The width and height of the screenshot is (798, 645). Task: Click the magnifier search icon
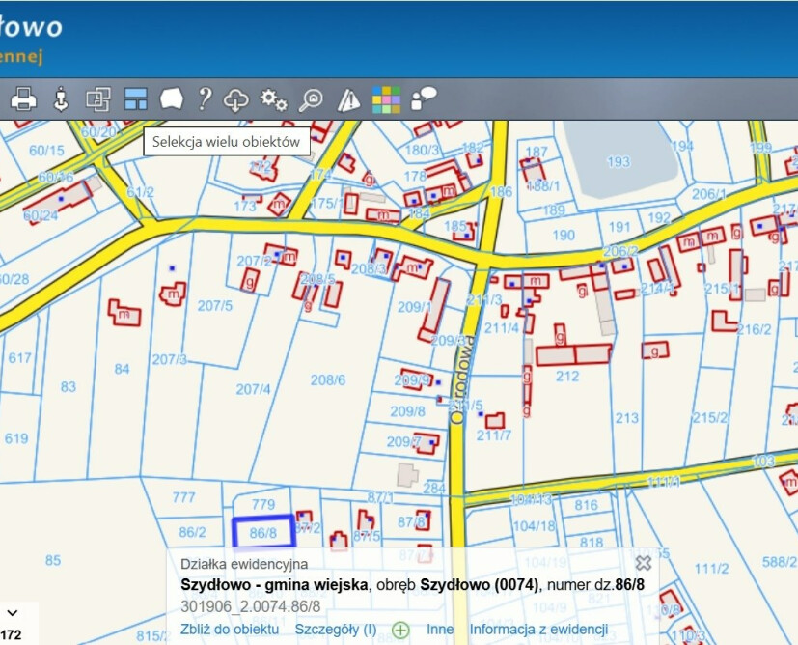coord(311,99)
